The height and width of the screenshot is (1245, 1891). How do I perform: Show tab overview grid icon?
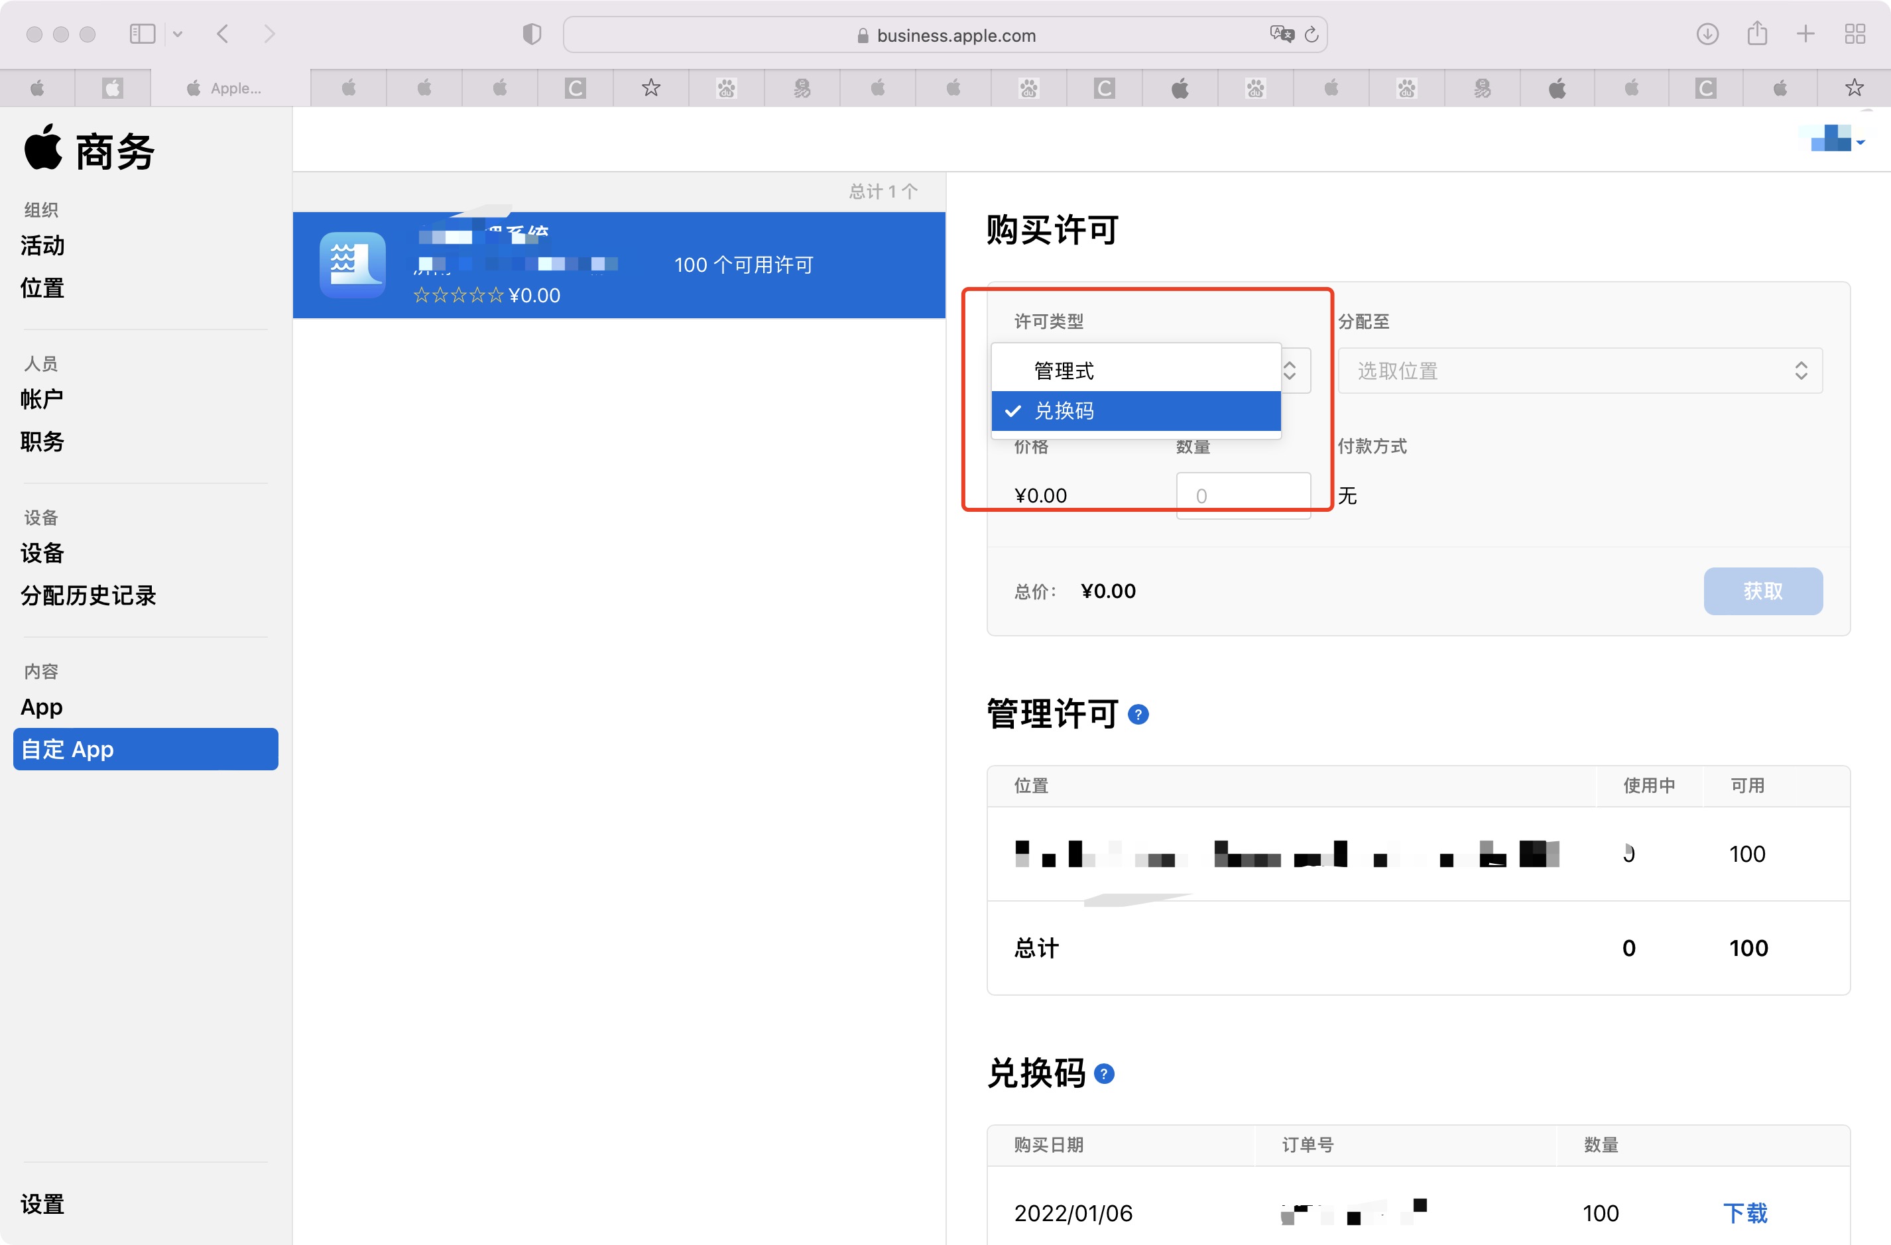[x=1855, y=34]
